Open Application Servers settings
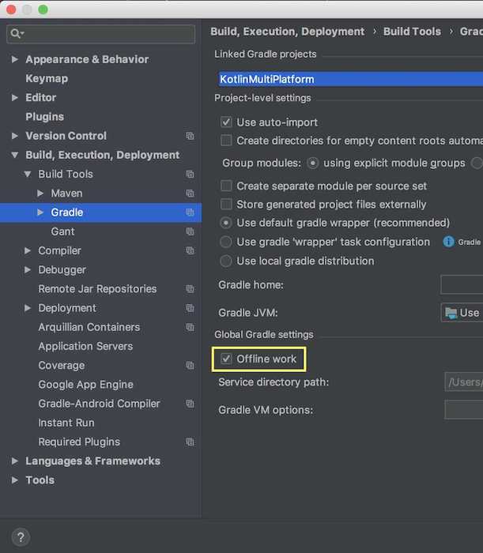483x553 pixels. (x=85, y=346)
